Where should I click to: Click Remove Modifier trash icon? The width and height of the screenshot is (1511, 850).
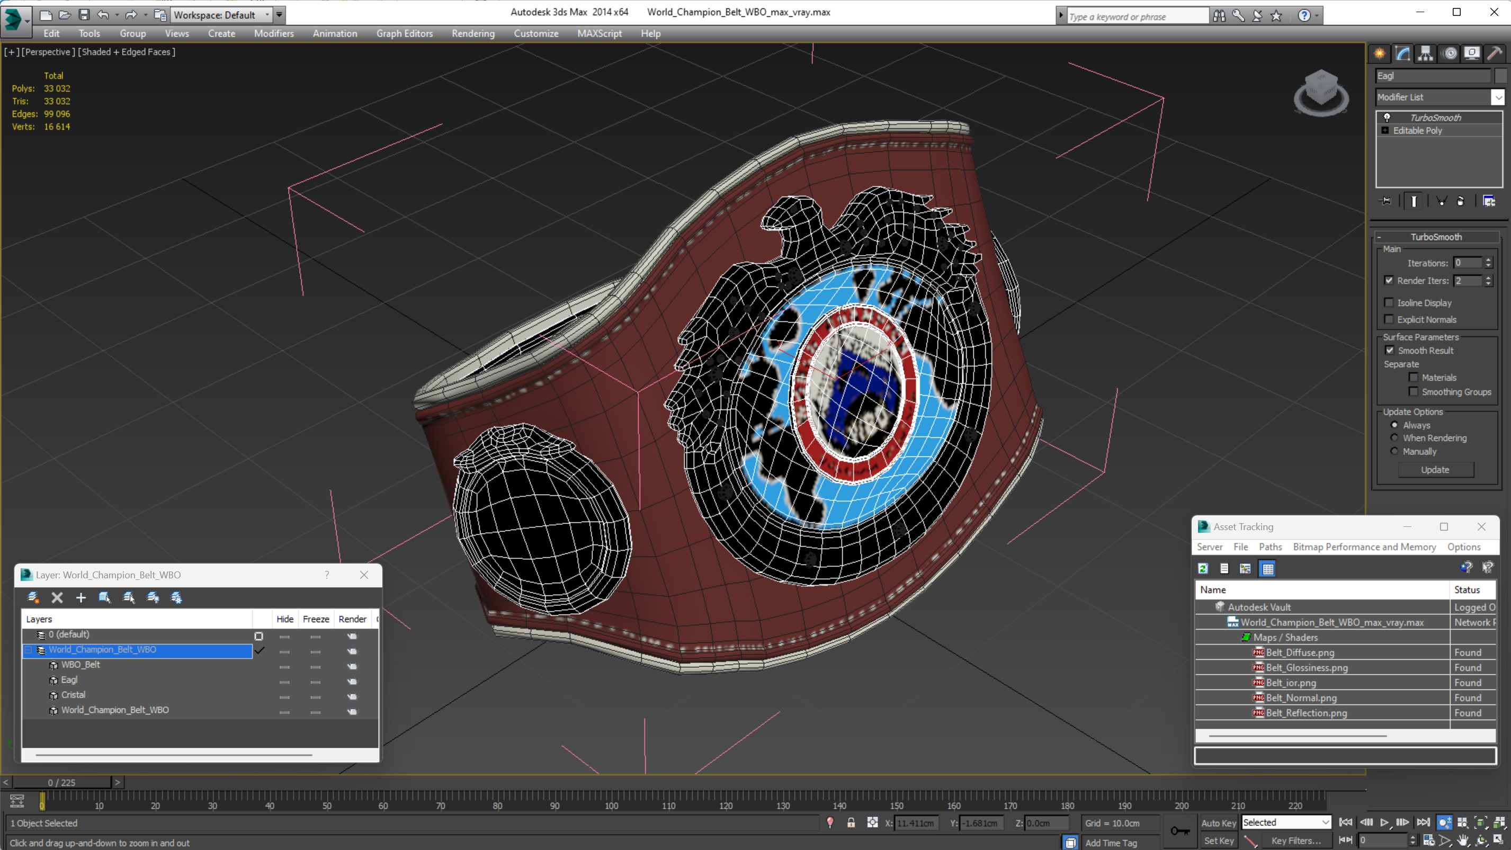coord(1461,201)
